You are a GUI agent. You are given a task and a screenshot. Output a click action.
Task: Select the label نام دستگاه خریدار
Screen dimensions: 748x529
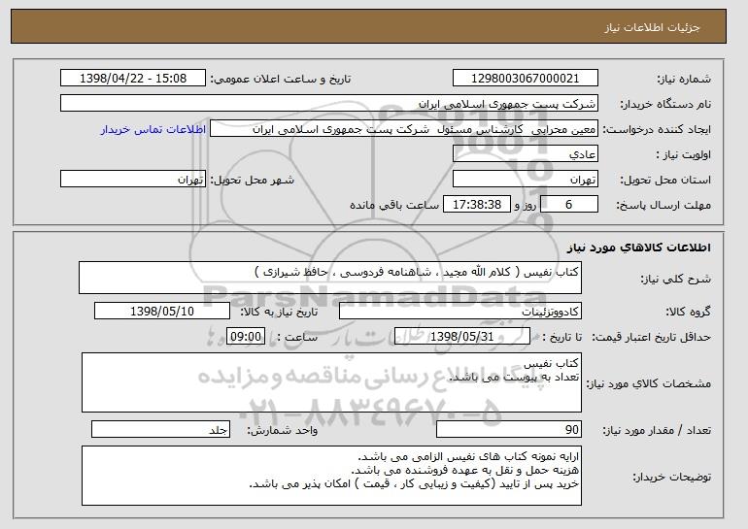click(665, 104)
